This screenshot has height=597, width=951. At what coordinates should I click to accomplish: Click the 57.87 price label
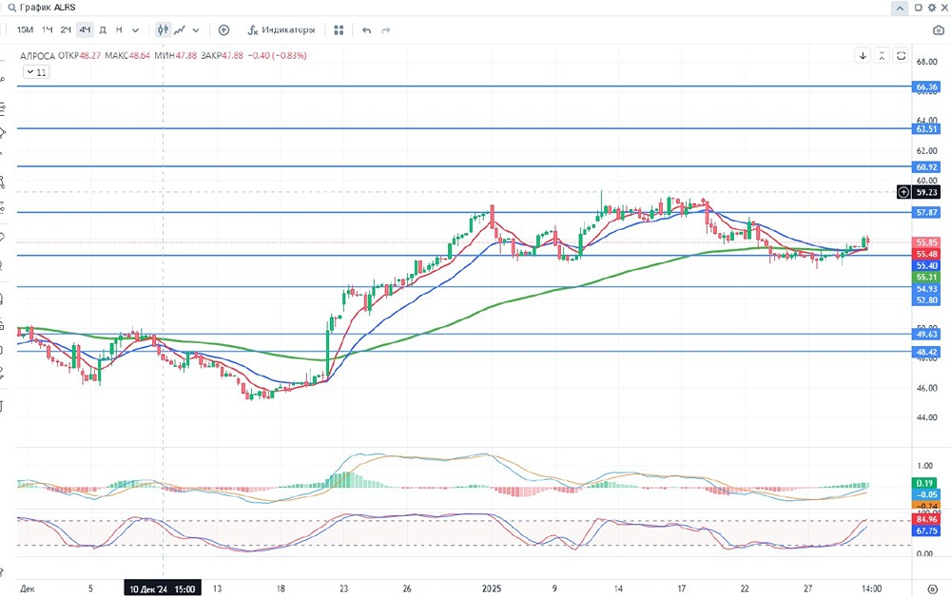pyautogui.click(x=926, y=212)
